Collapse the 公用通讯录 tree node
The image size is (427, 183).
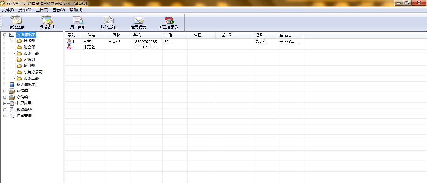pos(5,35)
